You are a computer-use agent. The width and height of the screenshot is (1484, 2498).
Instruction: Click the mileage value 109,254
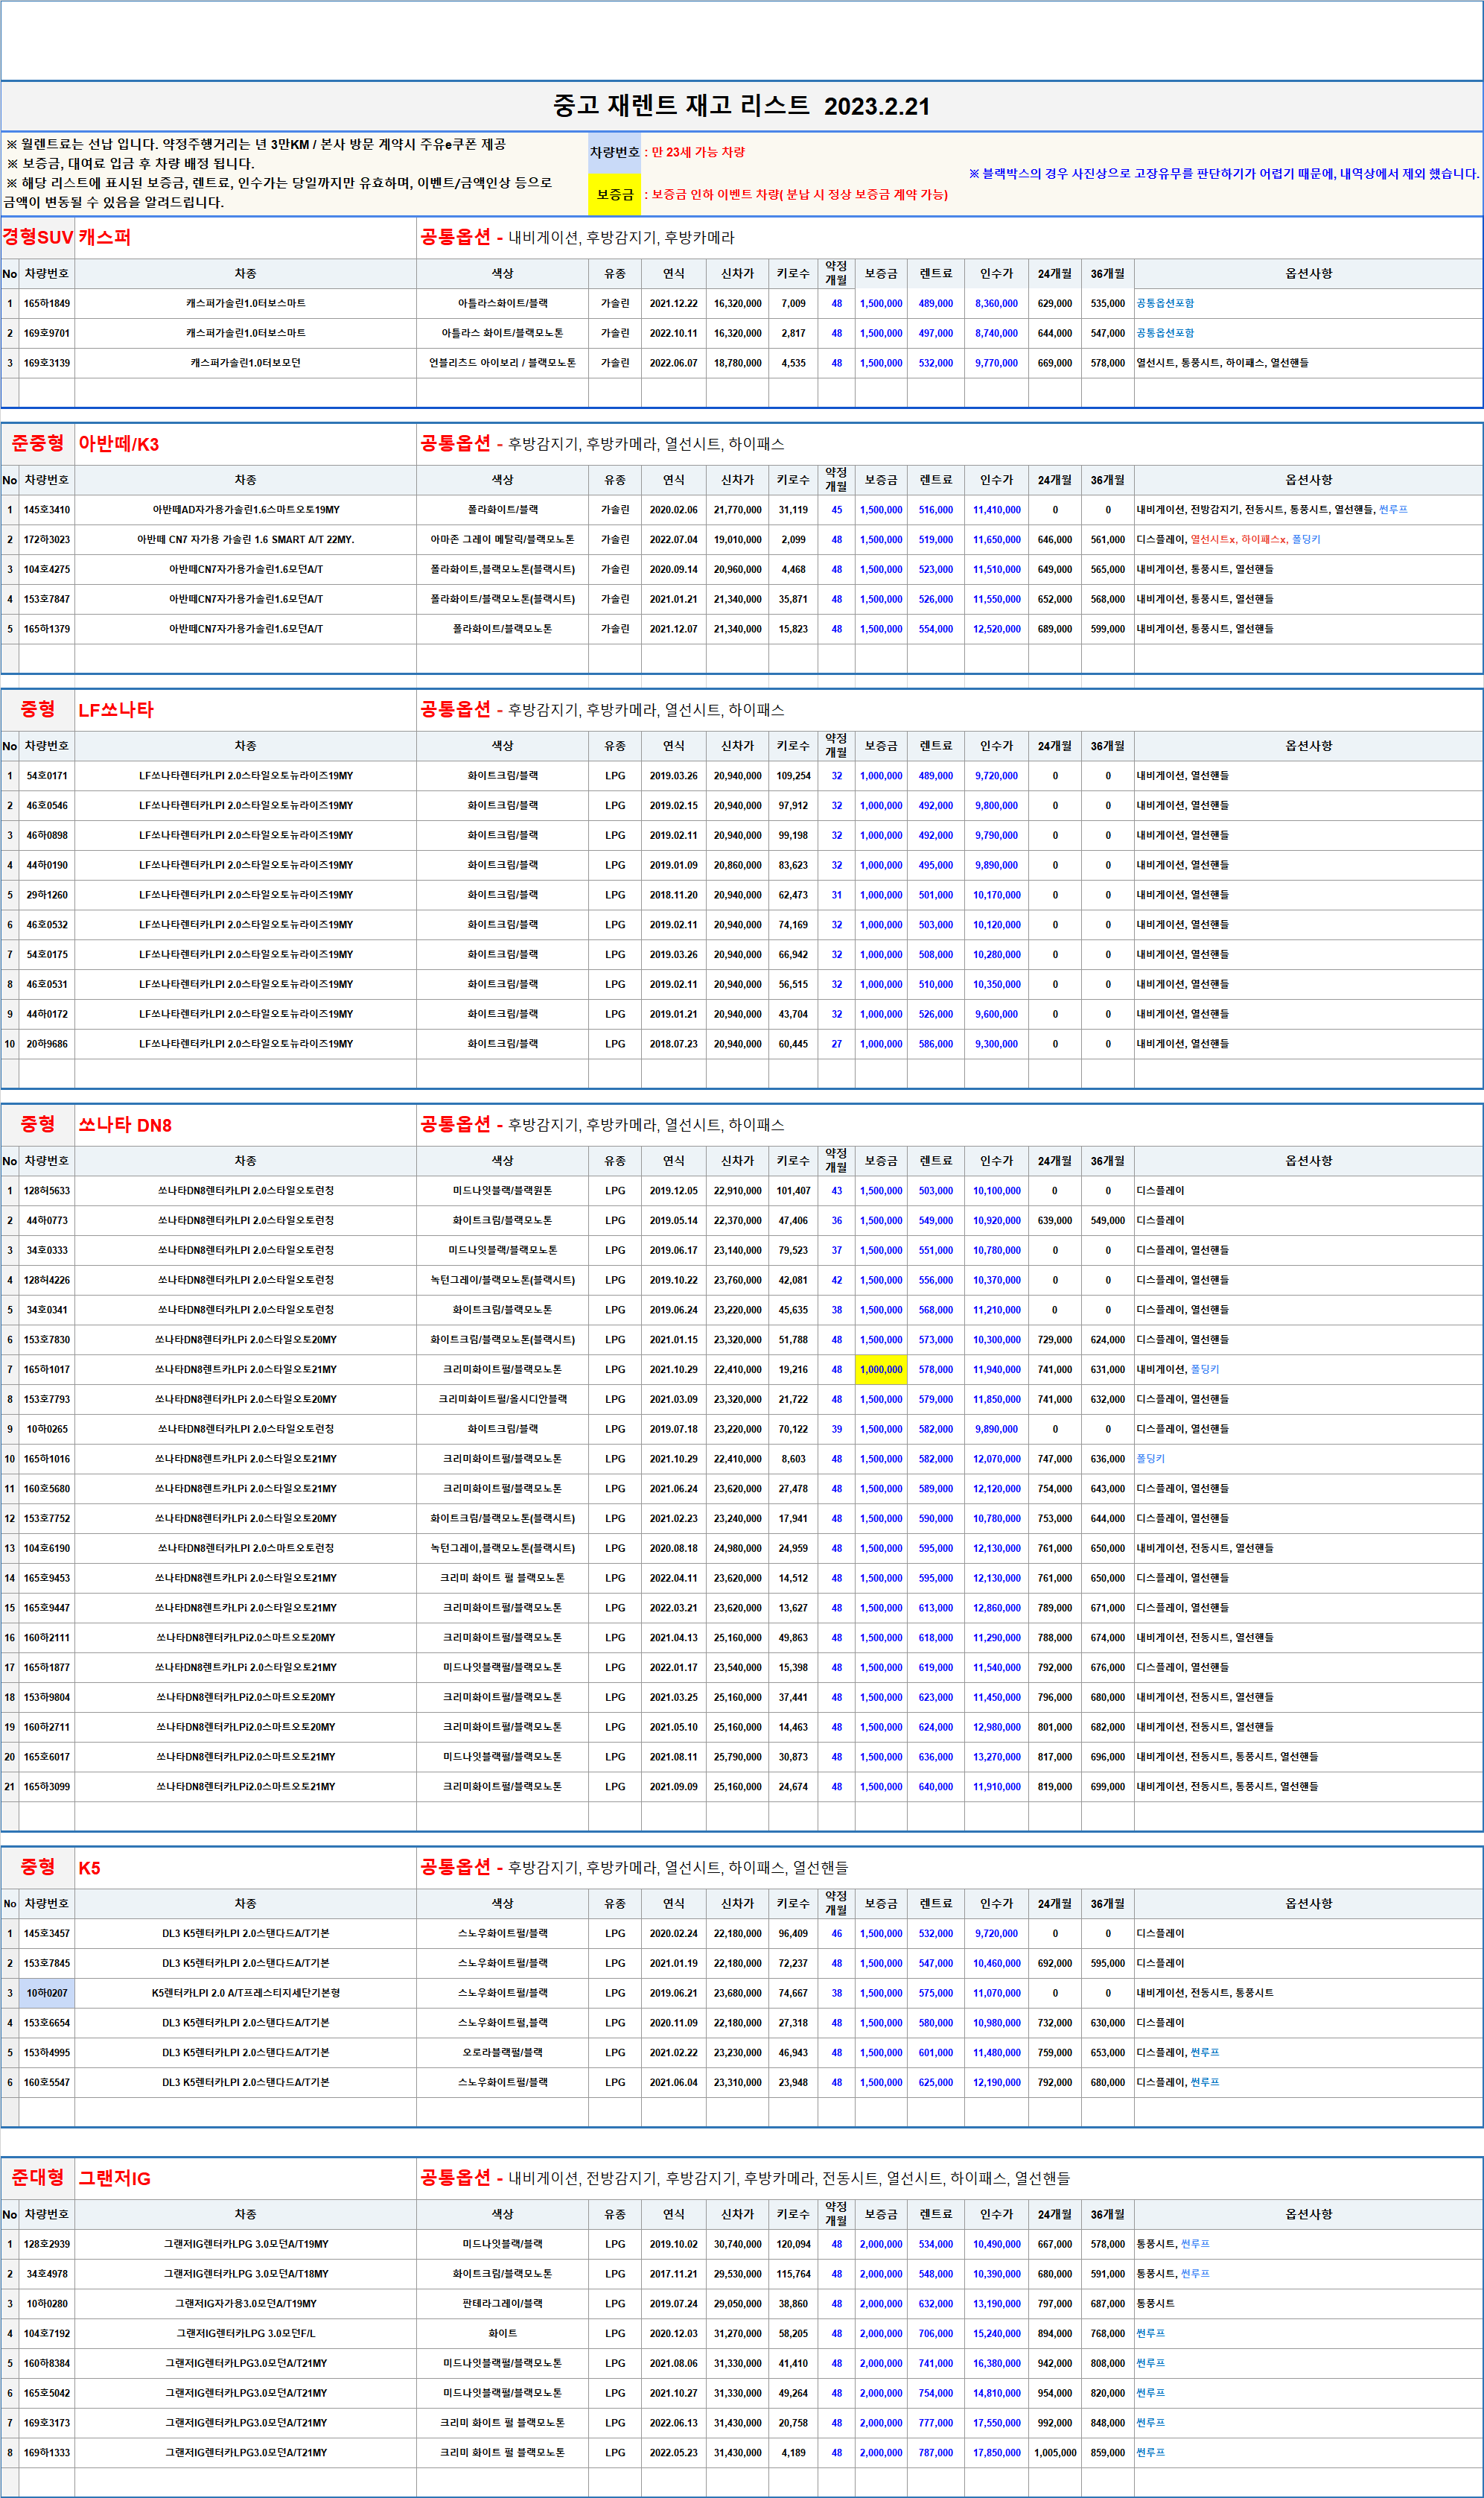point(793,776)
